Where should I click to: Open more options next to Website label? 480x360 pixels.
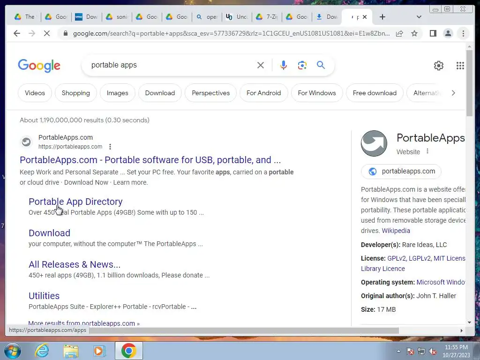click(x=427, y=151)
